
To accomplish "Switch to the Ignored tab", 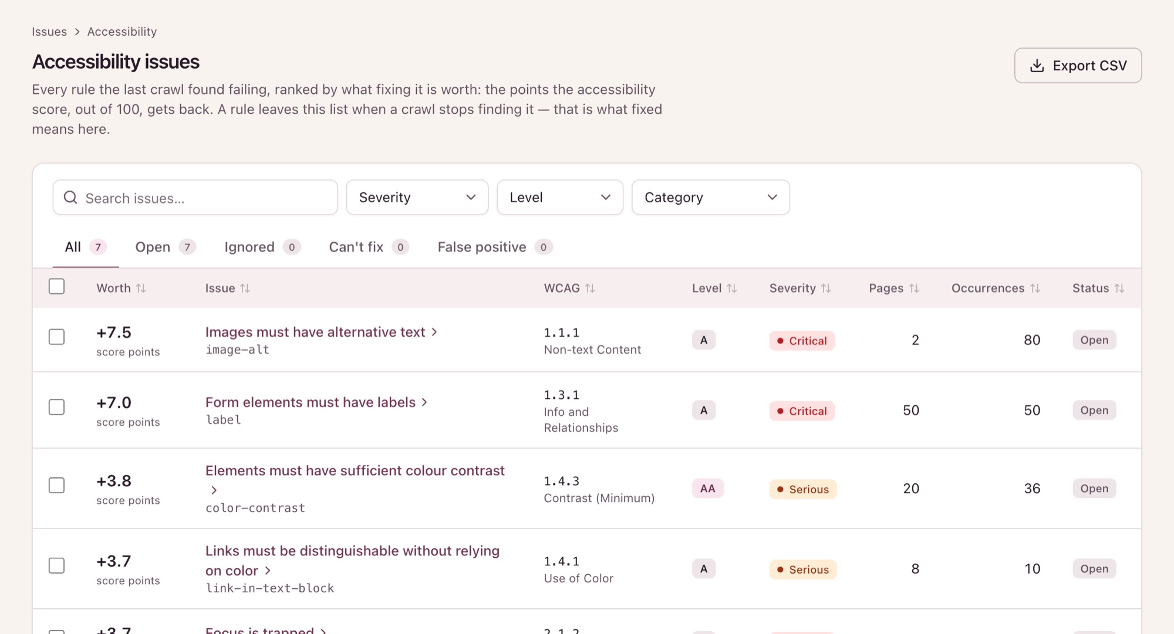I will (262, 247).
